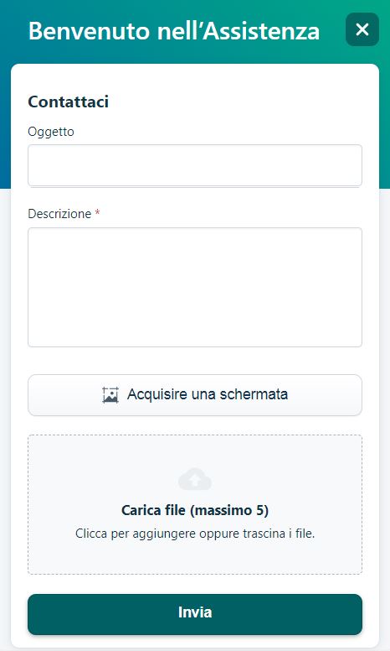Click the Descrizione label
The width and height of the screenshot is (390, 651).
coord(59,213)
